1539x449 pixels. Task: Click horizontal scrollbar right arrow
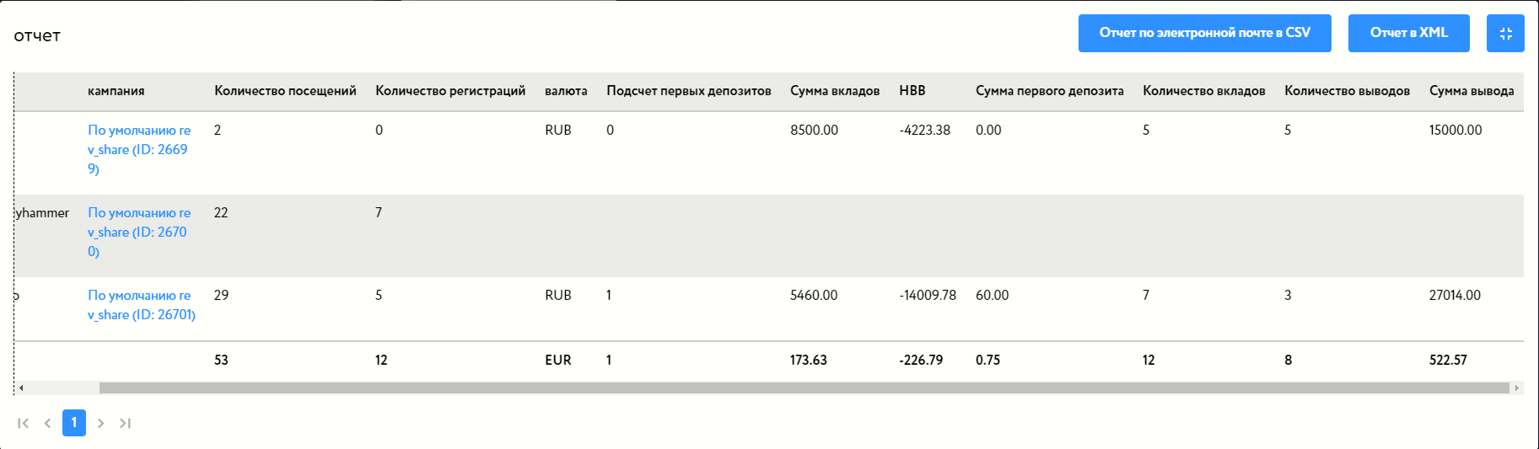(1516, 388)
